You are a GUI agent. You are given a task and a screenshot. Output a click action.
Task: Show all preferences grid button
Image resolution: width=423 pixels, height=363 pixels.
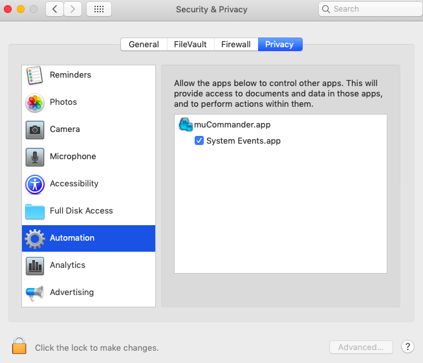(x=99, y=9)
